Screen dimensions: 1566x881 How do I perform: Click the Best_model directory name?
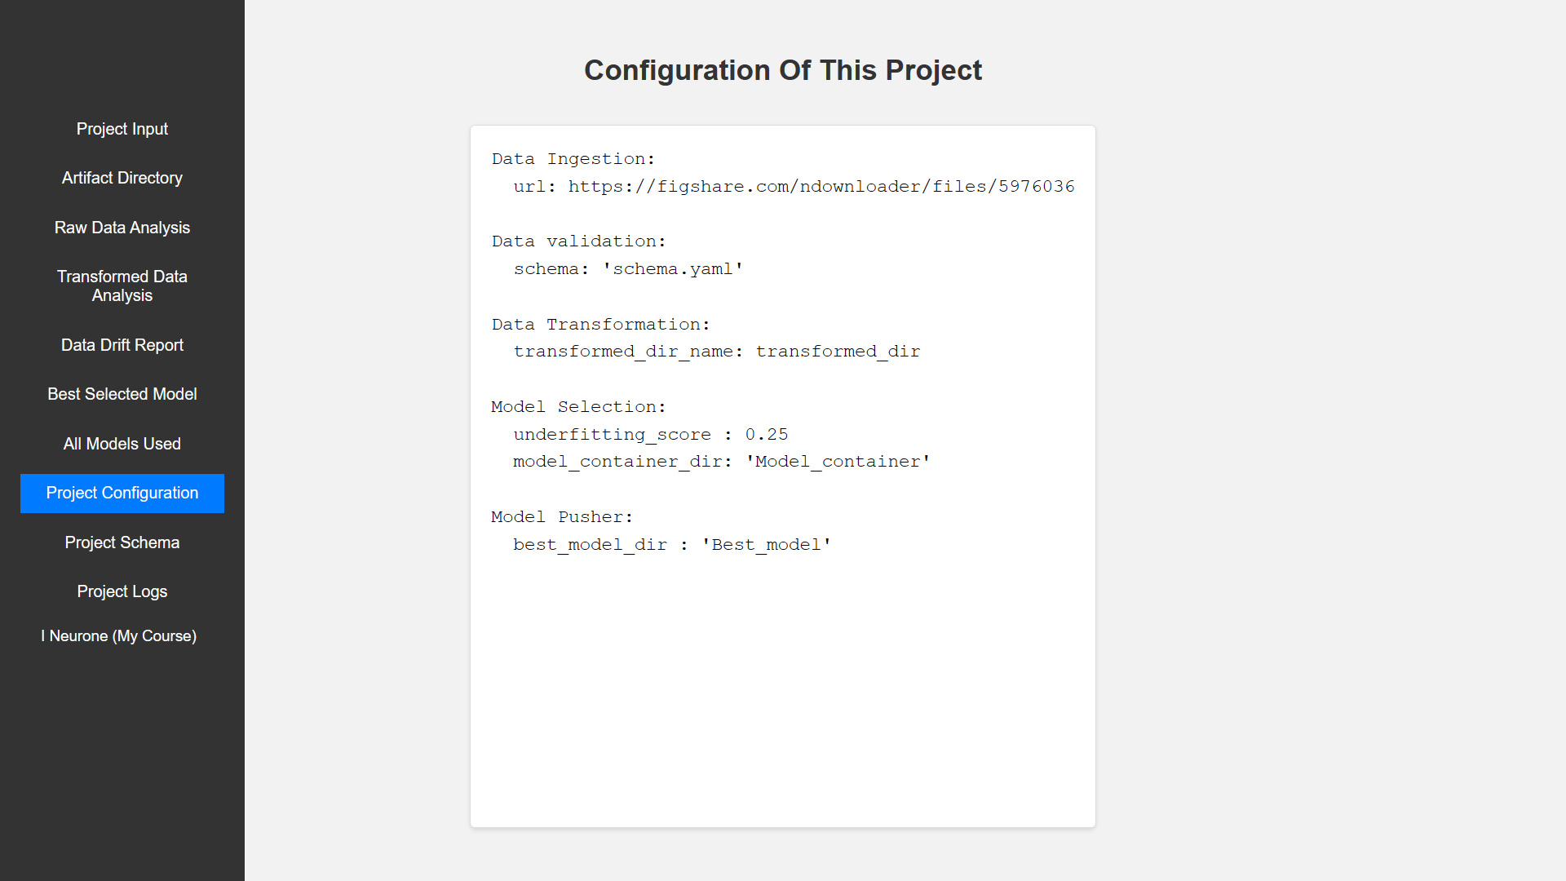point(765,544)
